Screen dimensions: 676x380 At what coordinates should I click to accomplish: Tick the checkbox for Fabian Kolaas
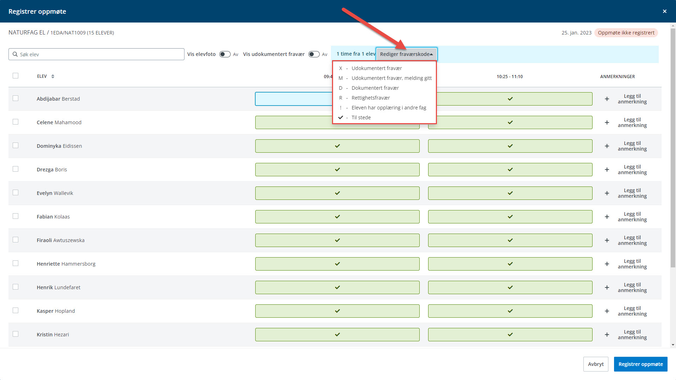(x=15, y=216)
